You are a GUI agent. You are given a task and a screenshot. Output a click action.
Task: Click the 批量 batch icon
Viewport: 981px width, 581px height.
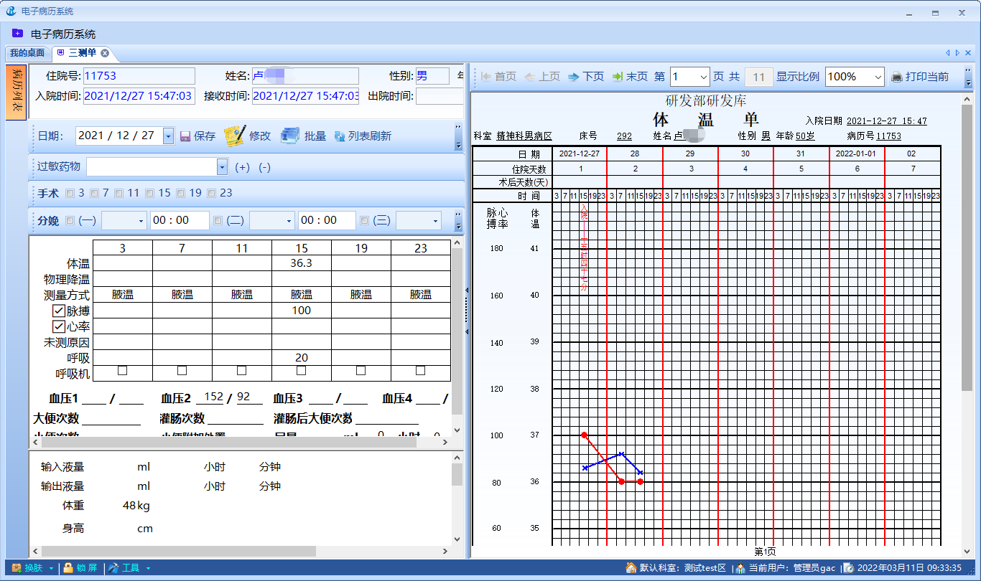[289, 136]
